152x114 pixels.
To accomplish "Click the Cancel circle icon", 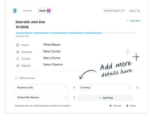I will point(110,106).
